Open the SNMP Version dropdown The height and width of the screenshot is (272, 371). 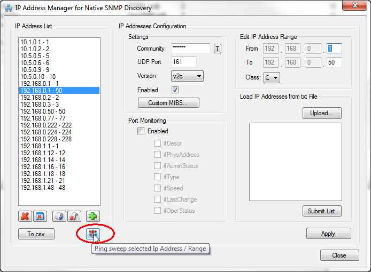pos(187,76)
